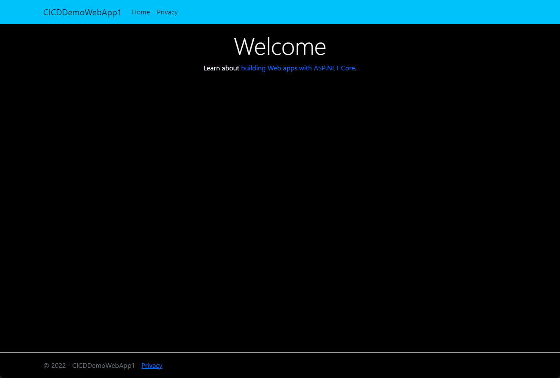The height and width of the screenshot is (378, 560).
Task: Click the footer copyright symbol
Action: coord(46,366)
